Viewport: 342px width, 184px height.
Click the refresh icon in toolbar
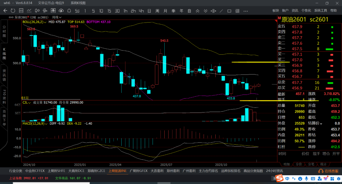(x=13, y=11)
